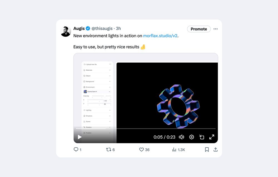Mute the video volume icon
Image resolution: width=278 pixels, height=177 pixels.
tap(181, 137)
